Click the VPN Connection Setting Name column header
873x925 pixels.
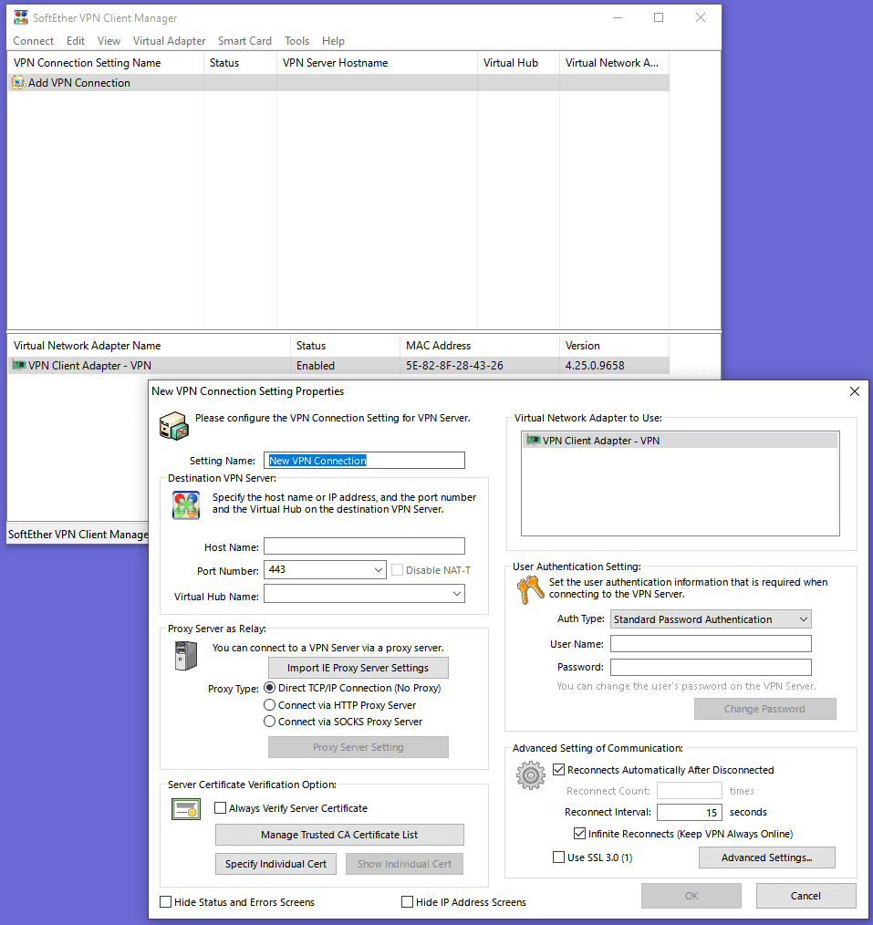click(106, 63)
